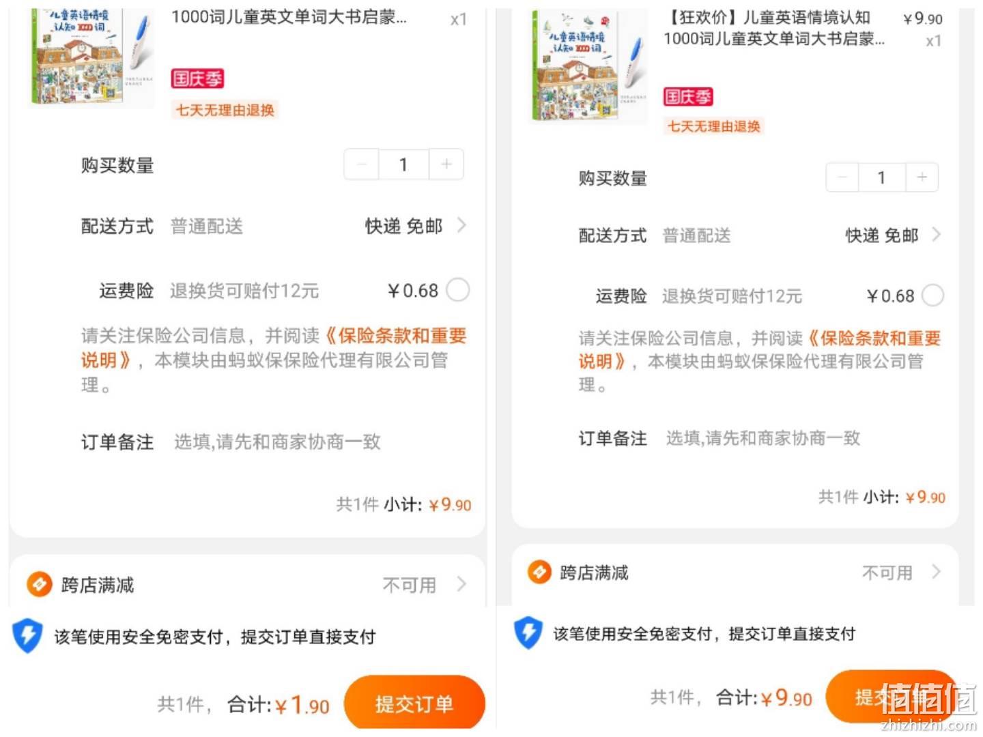Enable ¥0.68 shipping insurance in right order
The width and height of the screenshot is (983, 737).
coord(932,295)
